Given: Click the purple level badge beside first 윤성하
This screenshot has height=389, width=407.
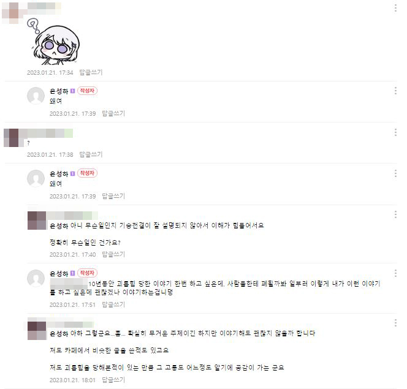Looking at the screenshot, I should pos(73,91).
